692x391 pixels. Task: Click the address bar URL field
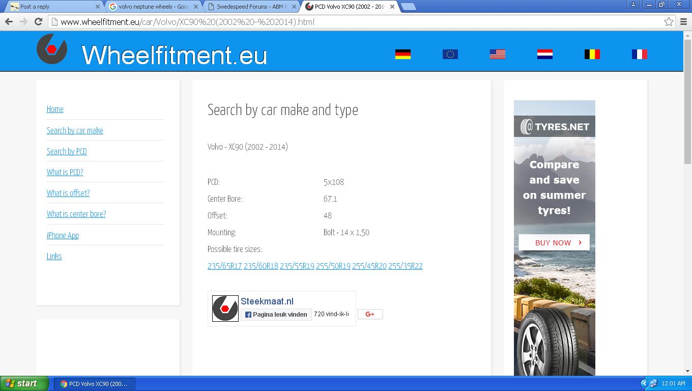(356, 22)
